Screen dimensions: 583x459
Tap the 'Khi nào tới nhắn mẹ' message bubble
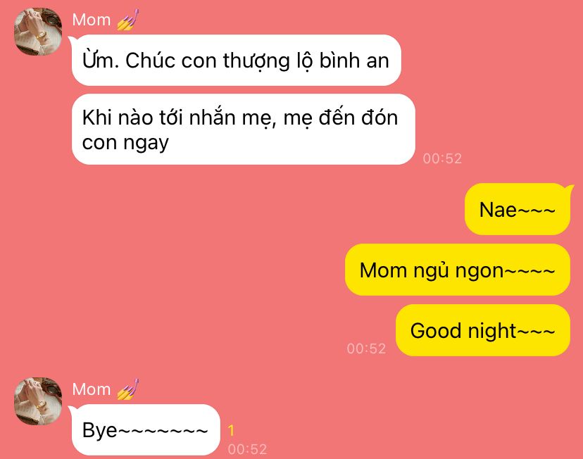(243, 130)
